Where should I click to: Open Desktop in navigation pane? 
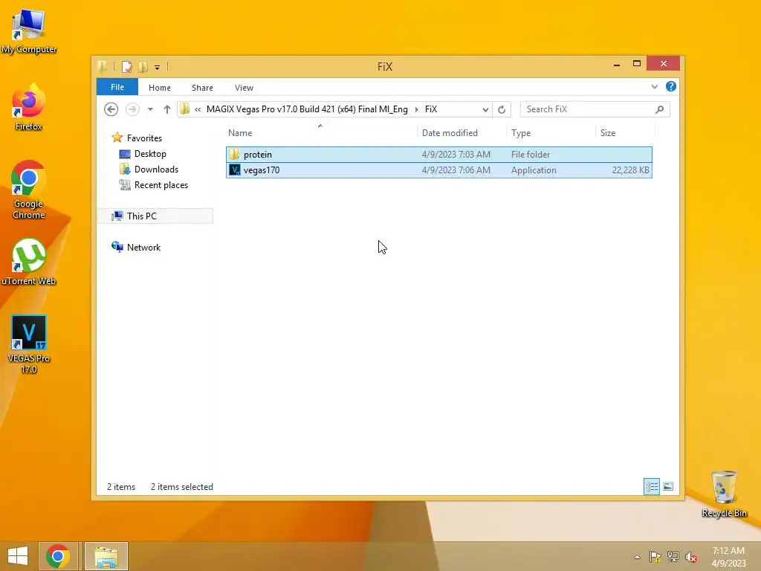tap(150, 154)
